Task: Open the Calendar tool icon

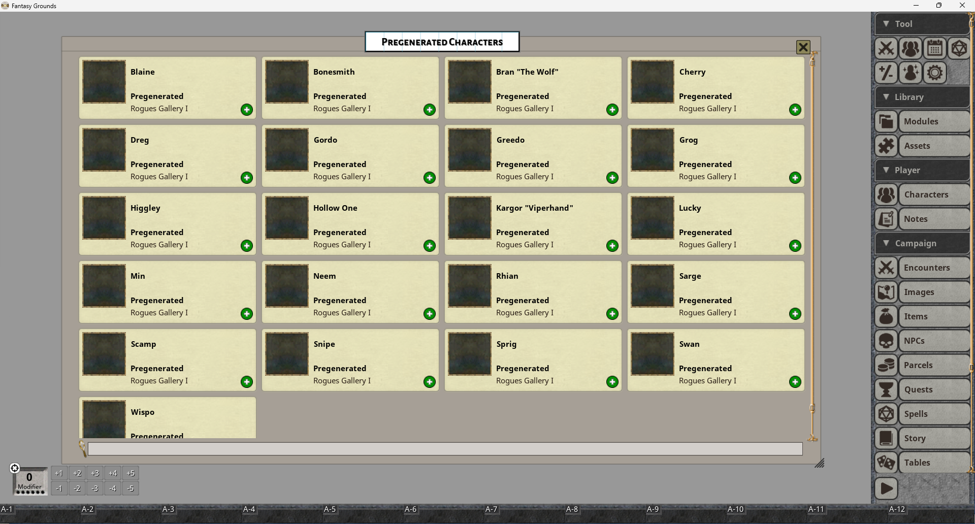Action: [x=935, y=49]
